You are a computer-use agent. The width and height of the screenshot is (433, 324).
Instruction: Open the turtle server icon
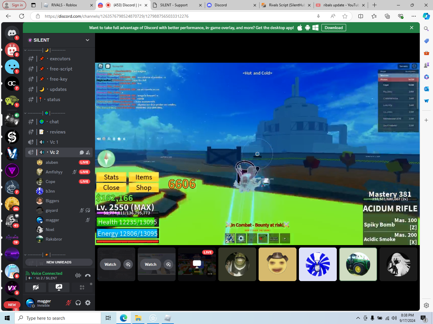pyautogui.click(x=12, y=100)
